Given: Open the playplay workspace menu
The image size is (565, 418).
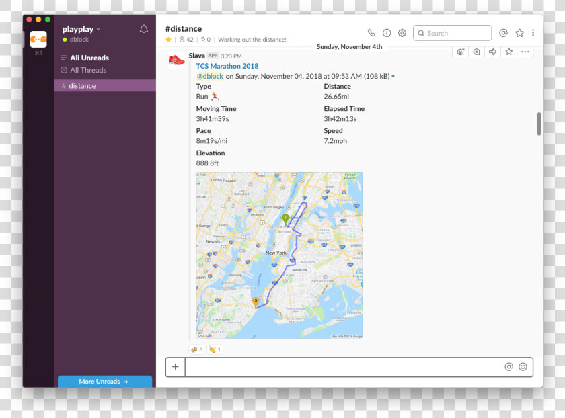Looking at the screenshot, I should coord(81,29).
